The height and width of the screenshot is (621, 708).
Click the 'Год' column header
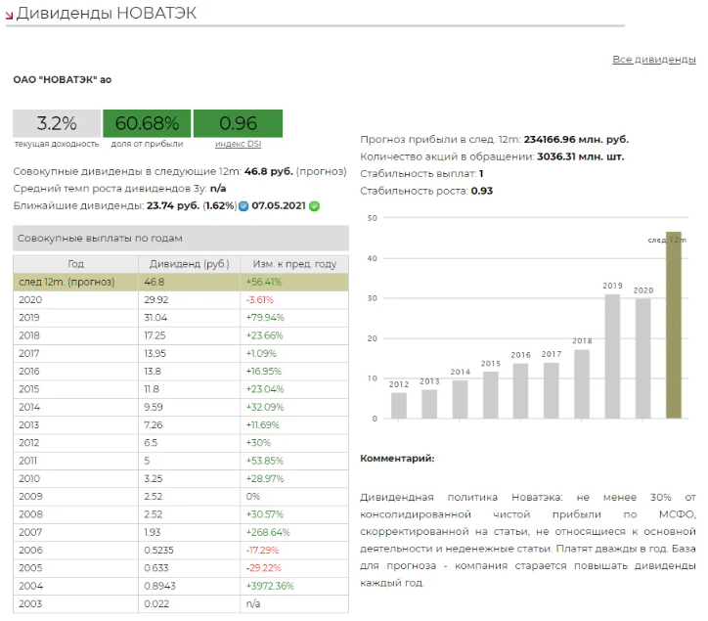75,264
